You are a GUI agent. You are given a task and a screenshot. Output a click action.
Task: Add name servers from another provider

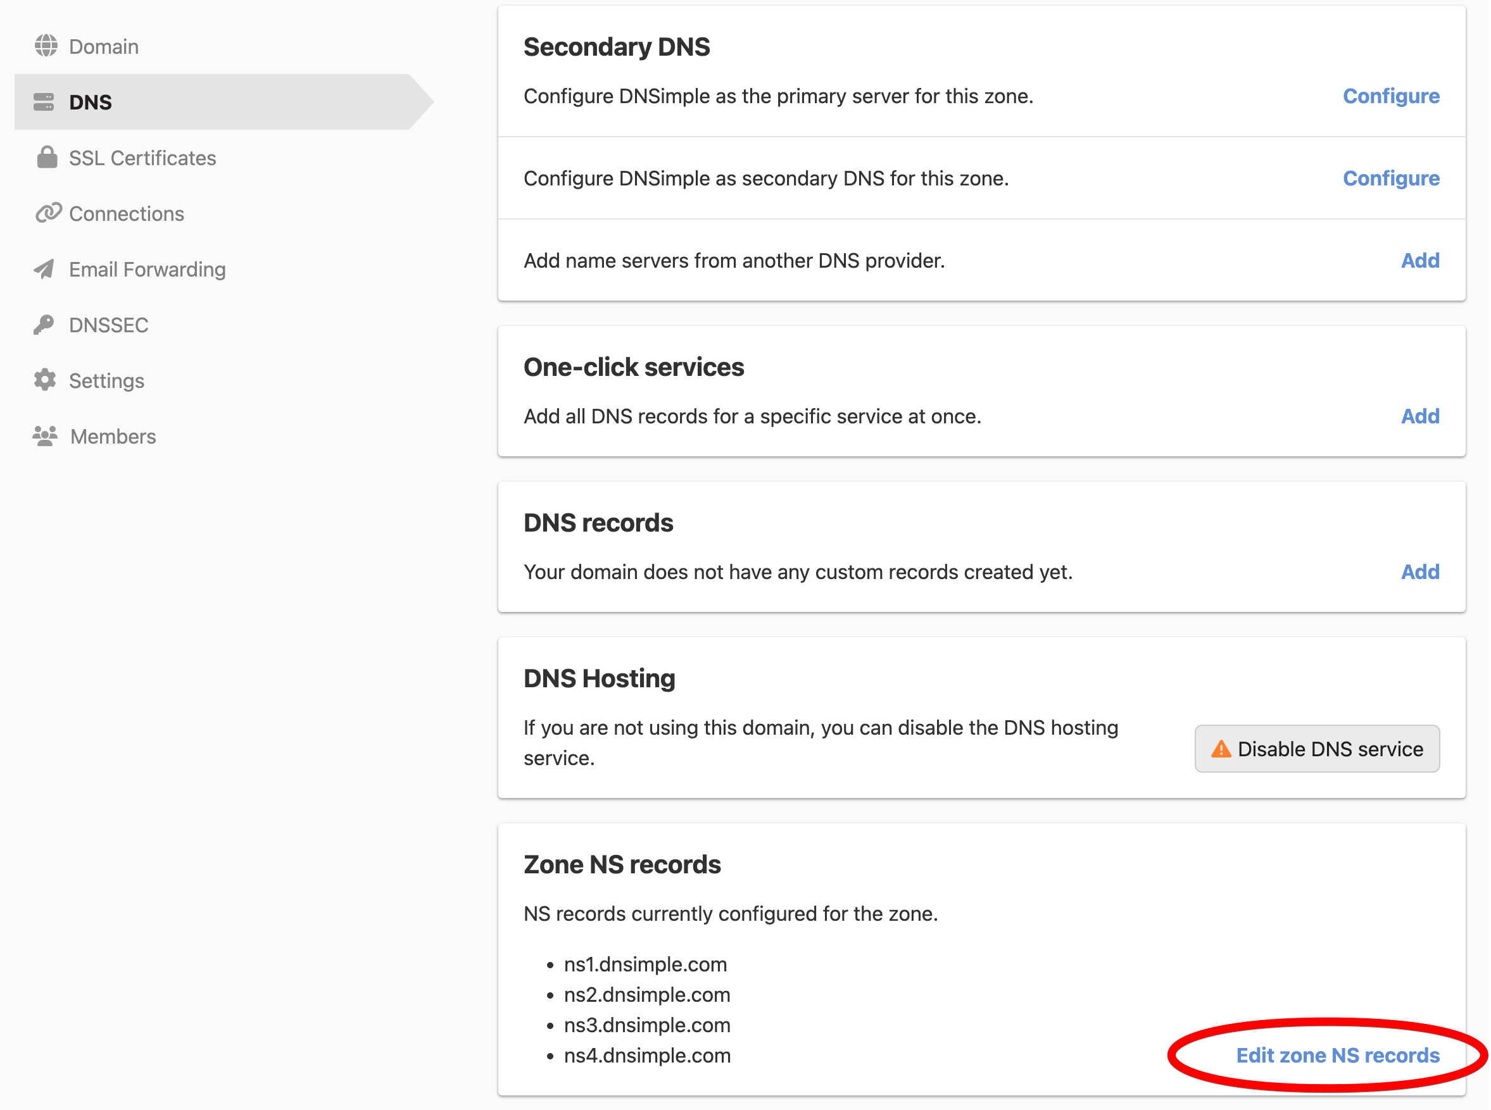pos(1419,261)
